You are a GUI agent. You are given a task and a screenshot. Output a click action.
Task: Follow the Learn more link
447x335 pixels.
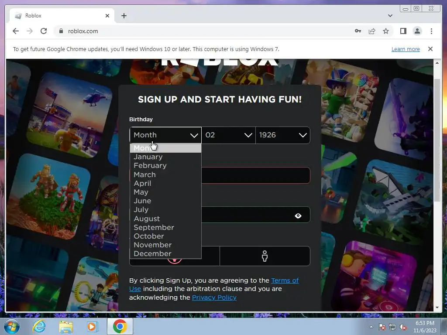[406, 49]
